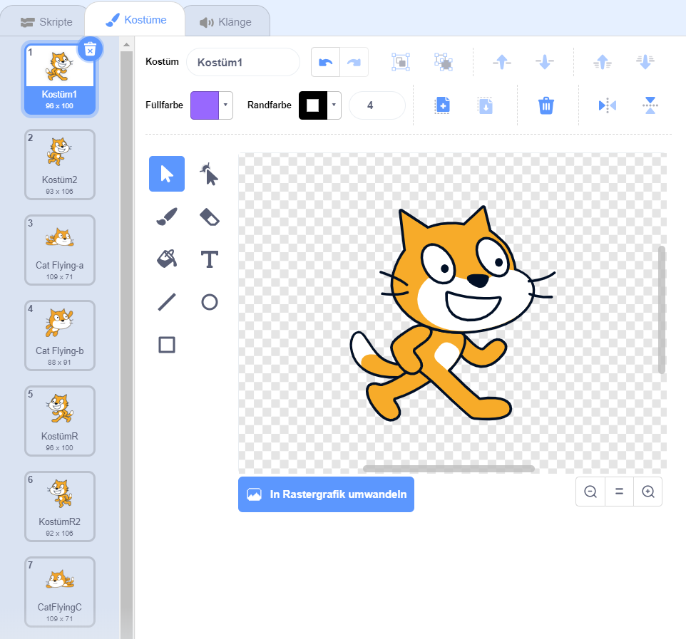Image resolution: width=686 pixels, height=639 pixels.
Task: Click the Redo arrow
Action: tap(354, 62)
